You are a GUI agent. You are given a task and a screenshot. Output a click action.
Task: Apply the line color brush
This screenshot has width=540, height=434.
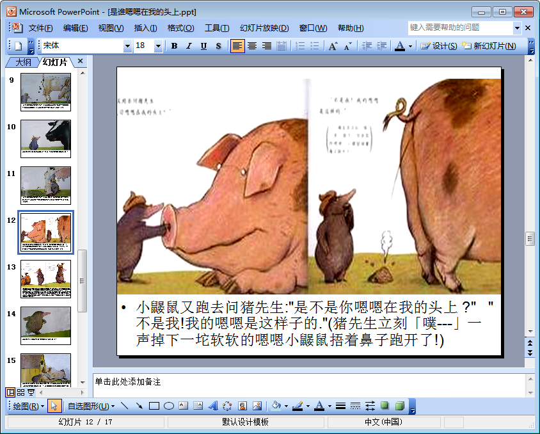[298, 406]
